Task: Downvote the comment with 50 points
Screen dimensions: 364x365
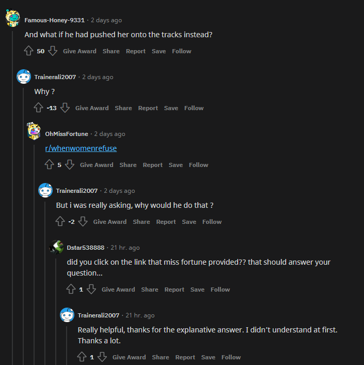Action: point(53,51)
